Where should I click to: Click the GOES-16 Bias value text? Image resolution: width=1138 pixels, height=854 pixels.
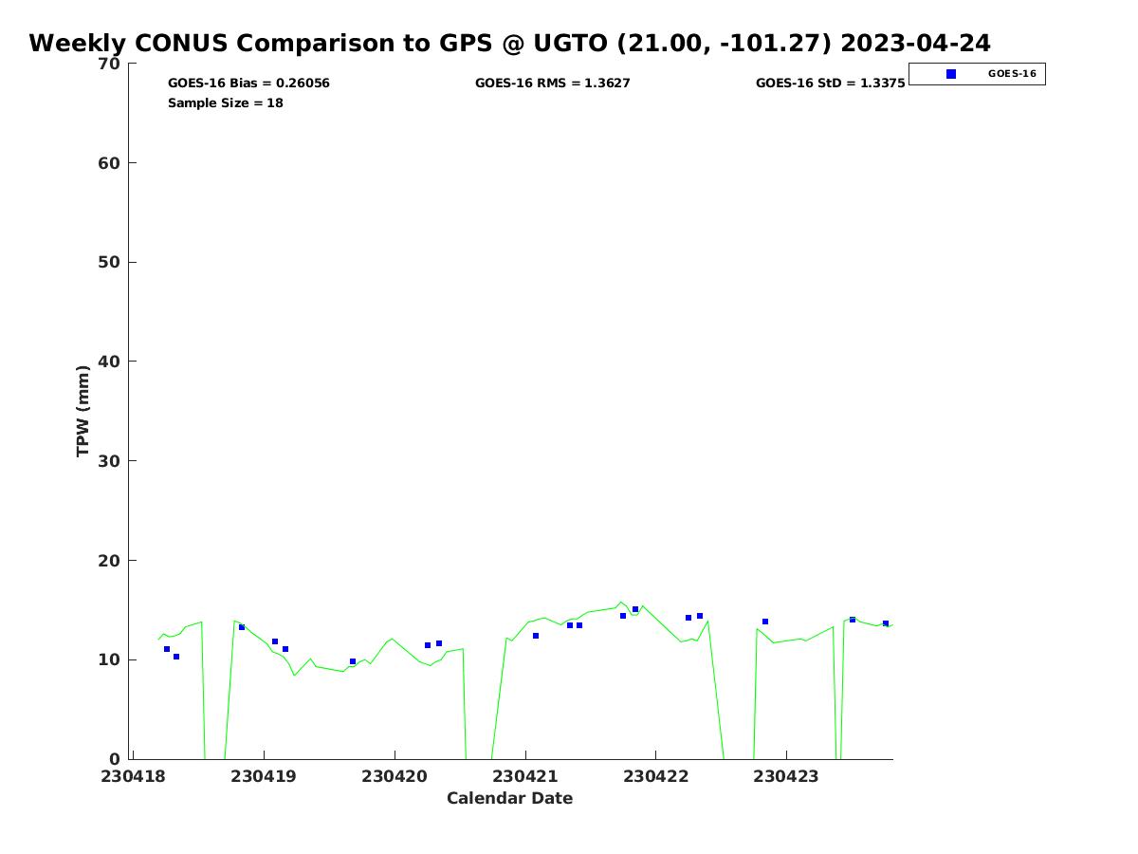click(248, 84)
